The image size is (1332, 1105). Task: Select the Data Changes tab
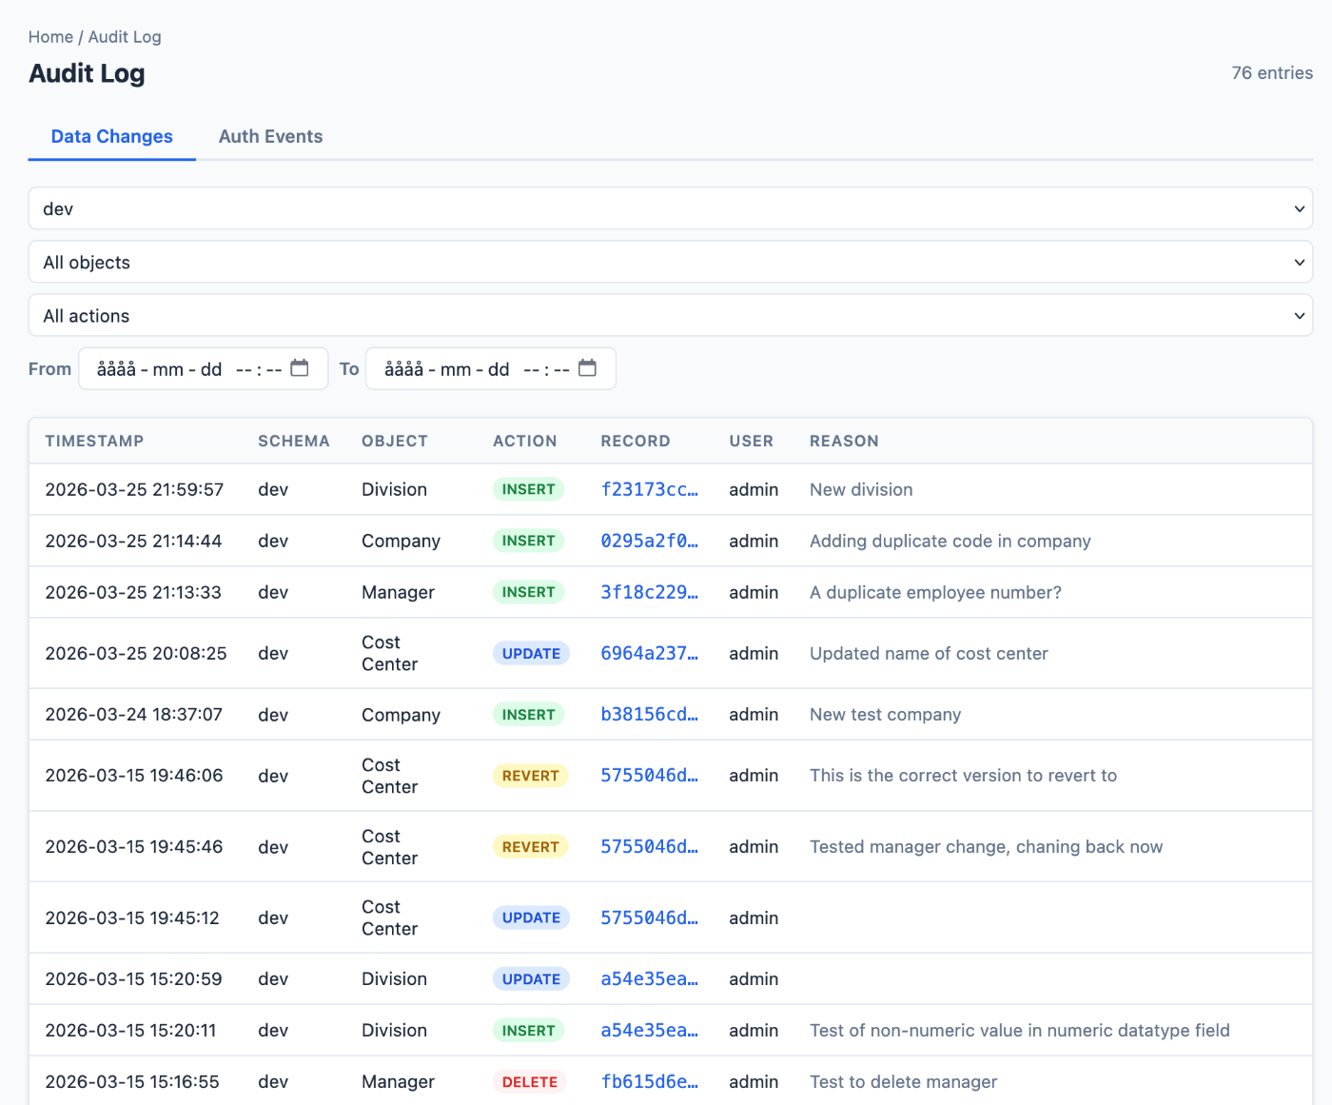(x=112, y=136)
